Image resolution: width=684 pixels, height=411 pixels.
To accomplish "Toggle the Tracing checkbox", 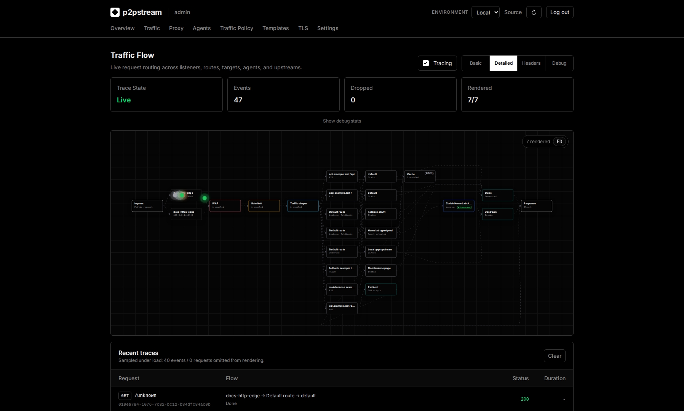I will click(426, 63).
